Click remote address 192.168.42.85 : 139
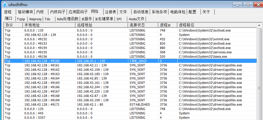The width and height of the screenshot is (263, 120). click(x=92, y=78)
